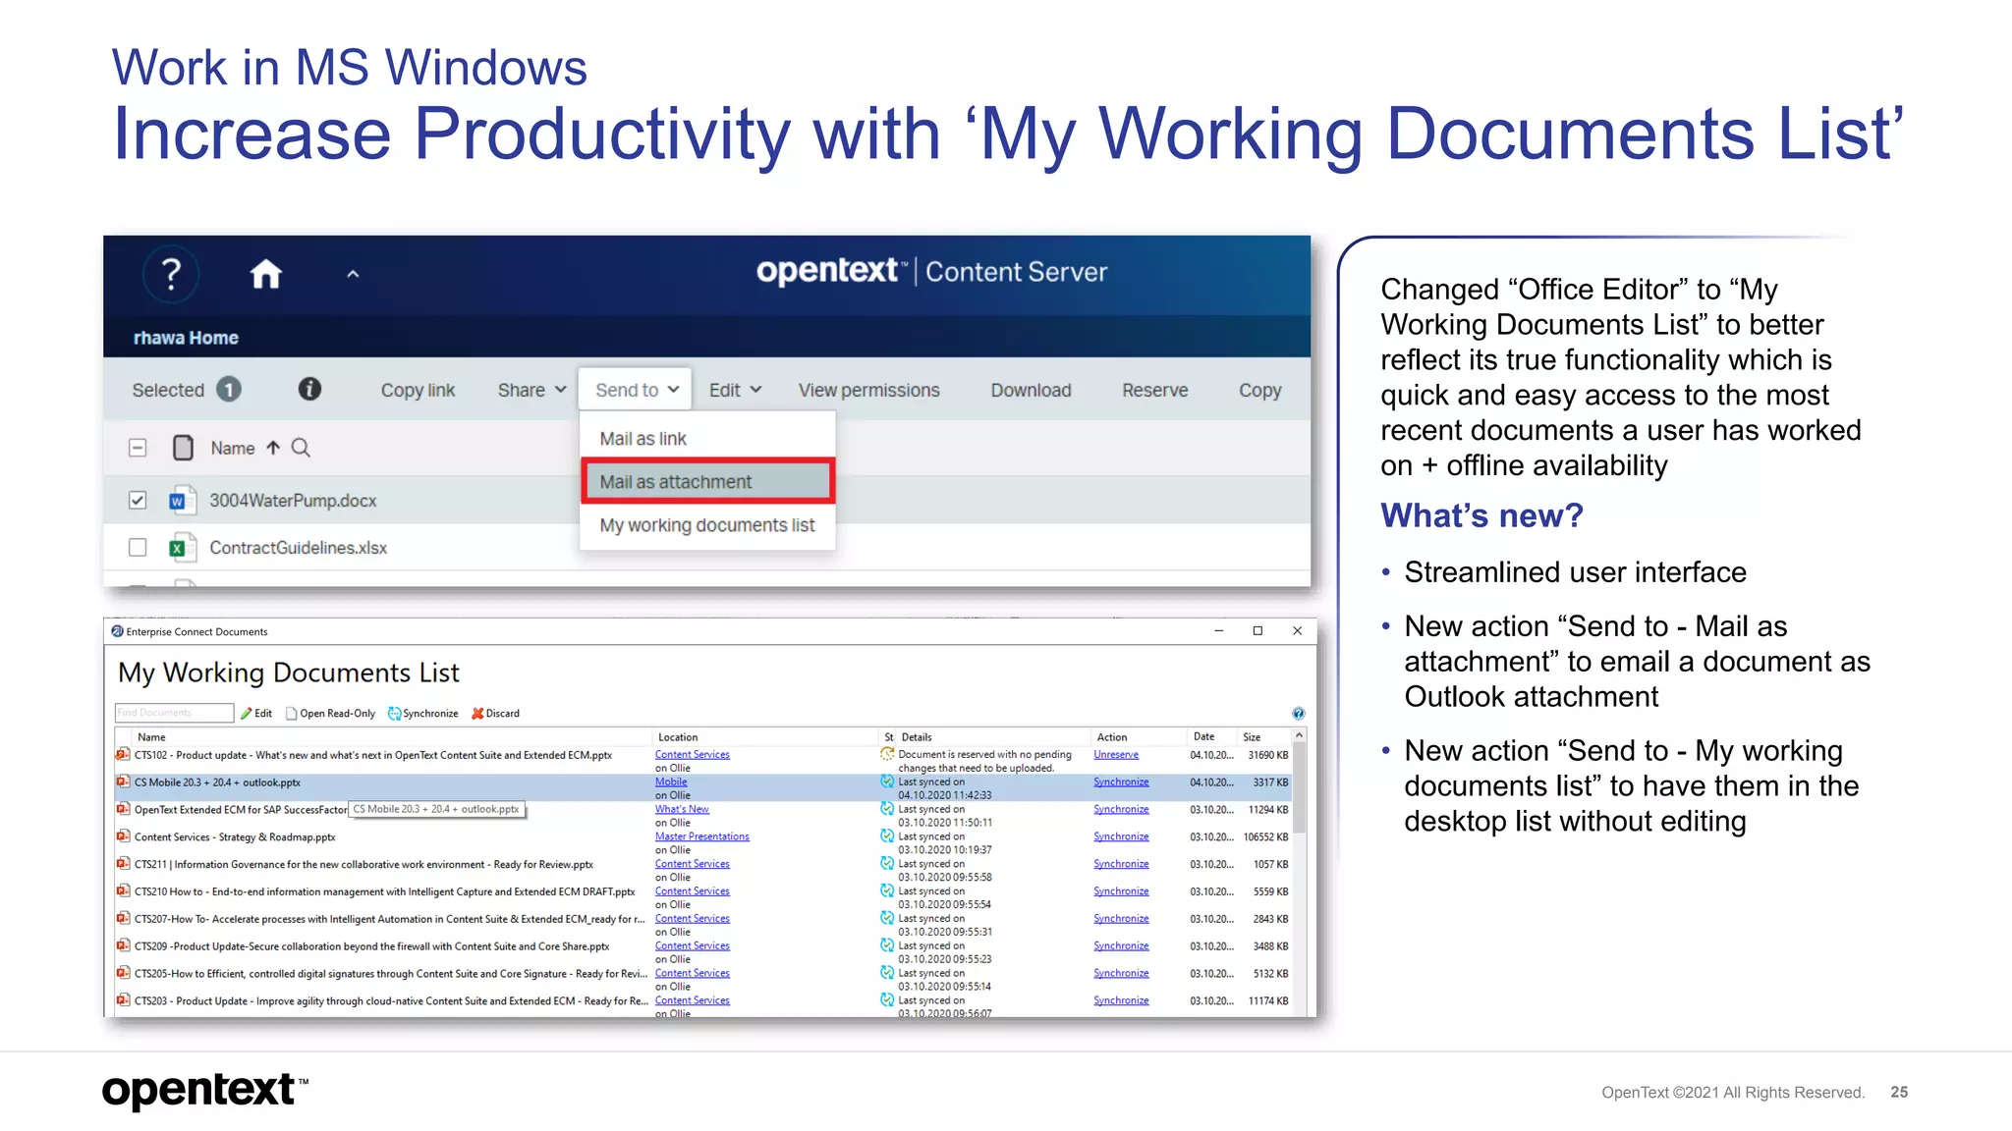Viewport: 2012px width, 1131px height.
Task: Expand the Edit dropdown
Action: (x=735, y=390)
